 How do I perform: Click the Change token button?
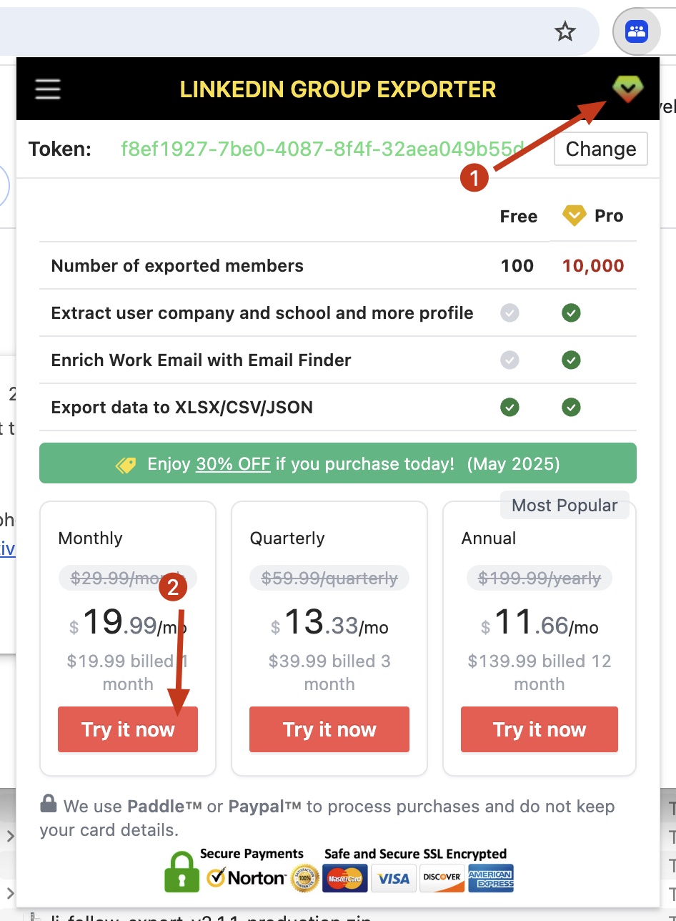(600, 149)
